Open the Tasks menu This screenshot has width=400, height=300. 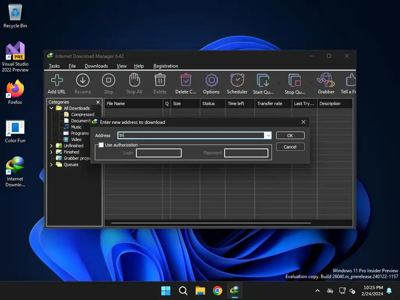pyautogui.click(x=54, y=66)
